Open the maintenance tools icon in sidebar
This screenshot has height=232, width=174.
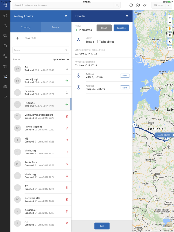5,76
